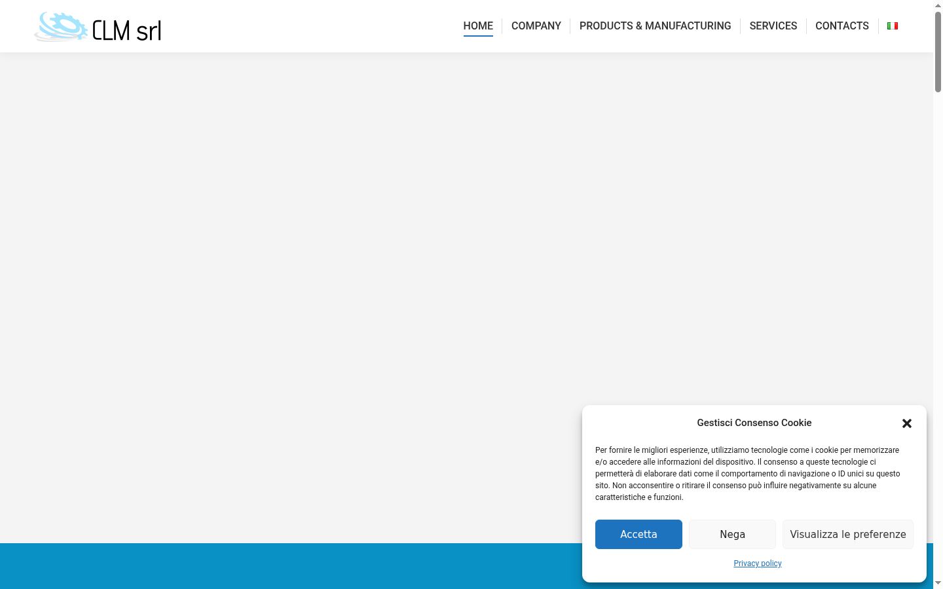
Task: Click the page vertical scrollbar thumb
Action: [x=938, y=51]
